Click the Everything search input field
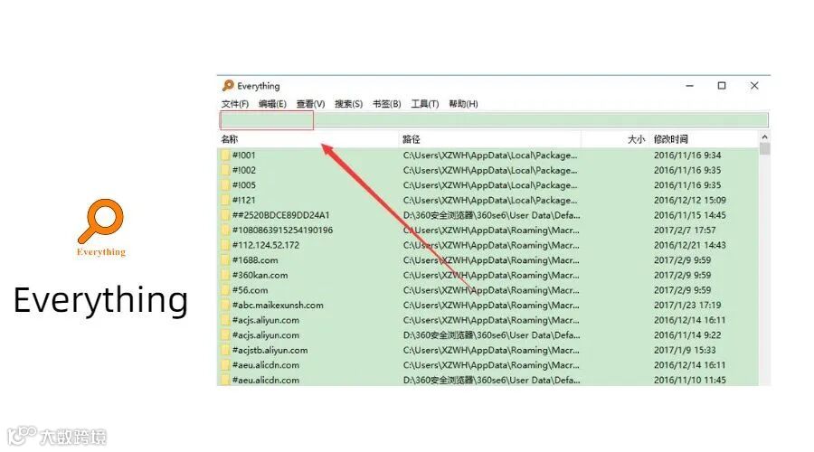 (x=494, y=120)
